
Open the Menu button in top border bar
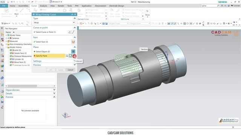point(6,23)
